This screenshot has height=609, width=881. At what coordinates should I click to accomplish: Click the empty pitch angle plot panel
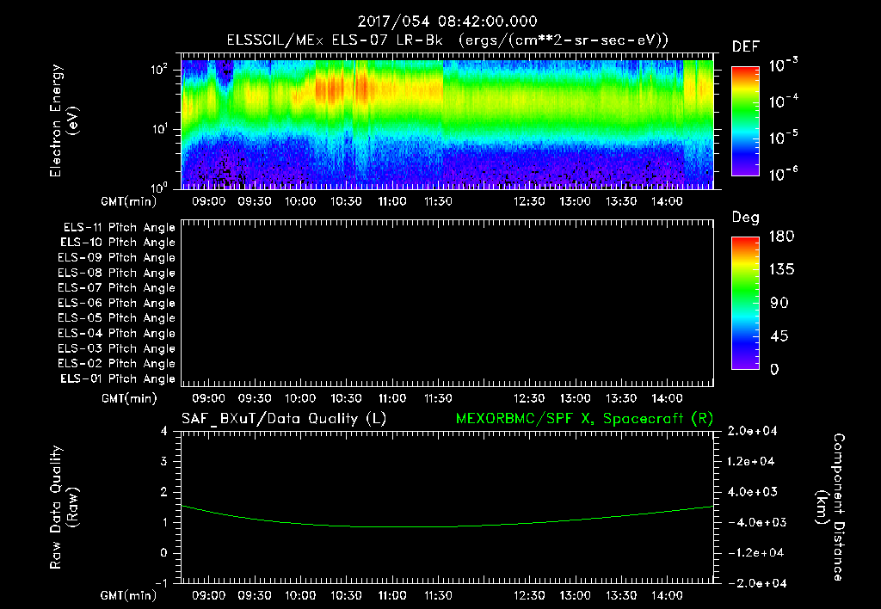447,304
